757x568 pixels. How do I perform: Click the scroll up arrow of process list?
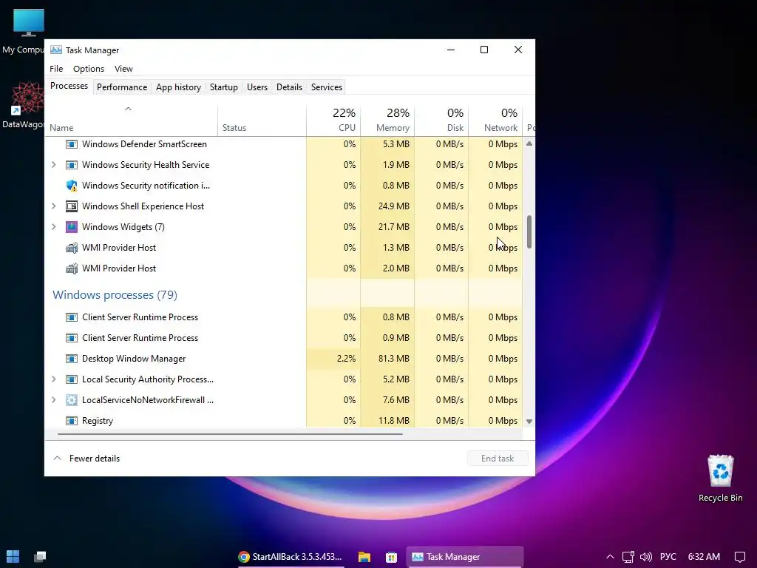[x=529, y=143]
